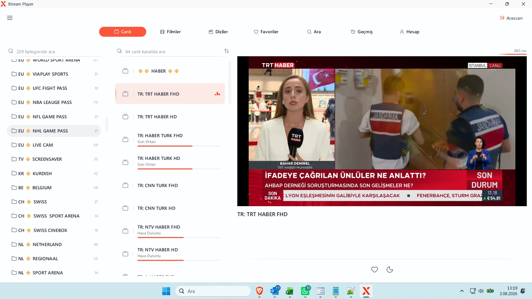Toggle the channel sort order icon
The width and height of the screenshot is (532, 299).
point(227,51)
